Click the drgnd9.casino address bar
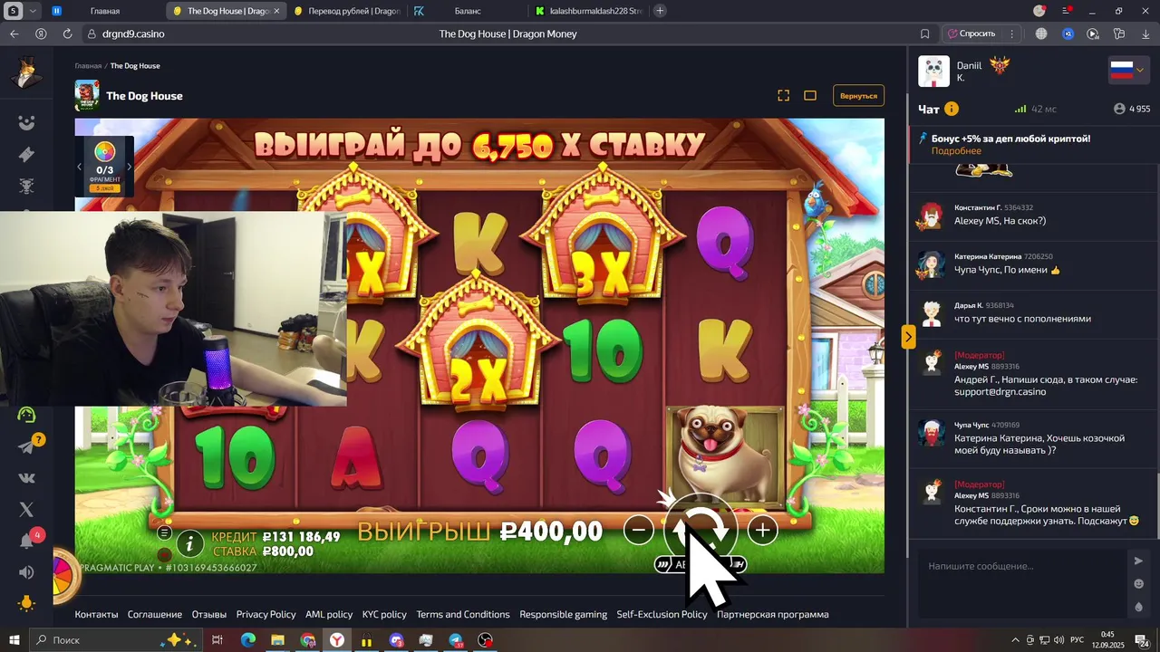This screenshot has height=652, width=1160. [133, 34]
